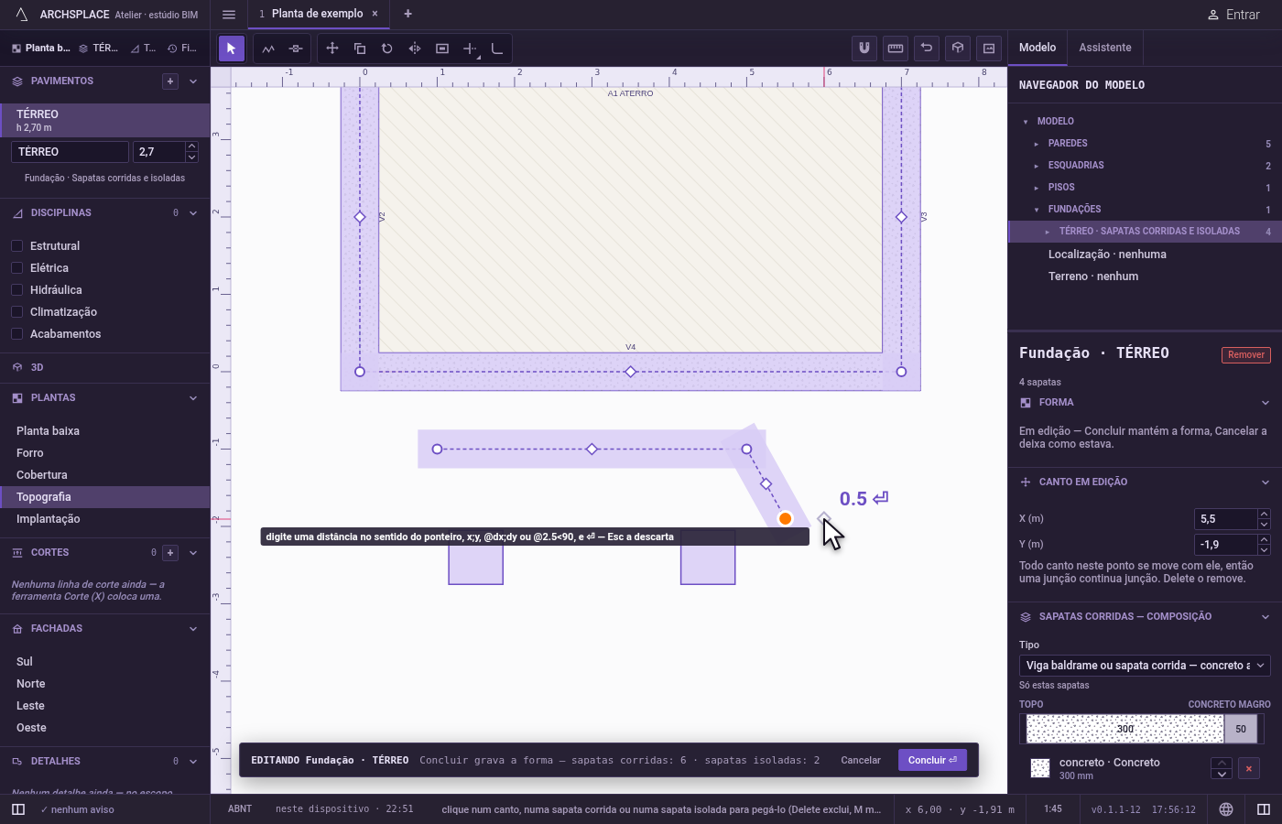Select the fillet corner tool

(497, 49)
